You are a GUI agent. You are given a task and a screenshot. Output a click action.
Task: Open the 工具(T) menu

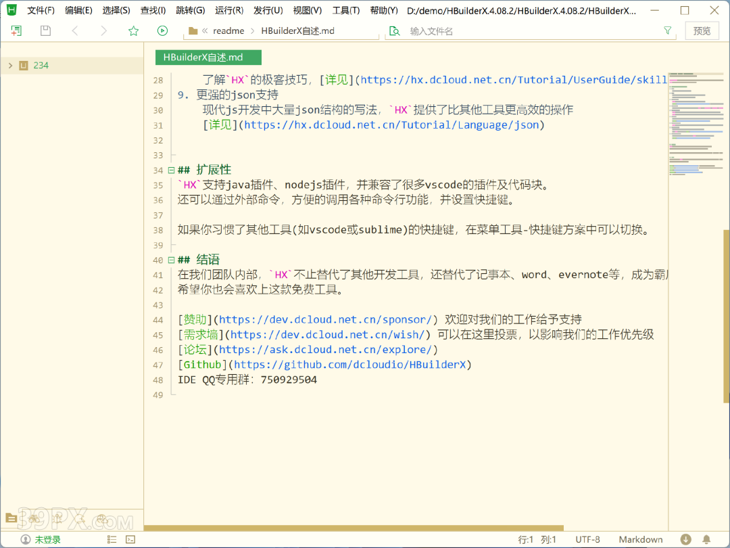tap(346, 10)
